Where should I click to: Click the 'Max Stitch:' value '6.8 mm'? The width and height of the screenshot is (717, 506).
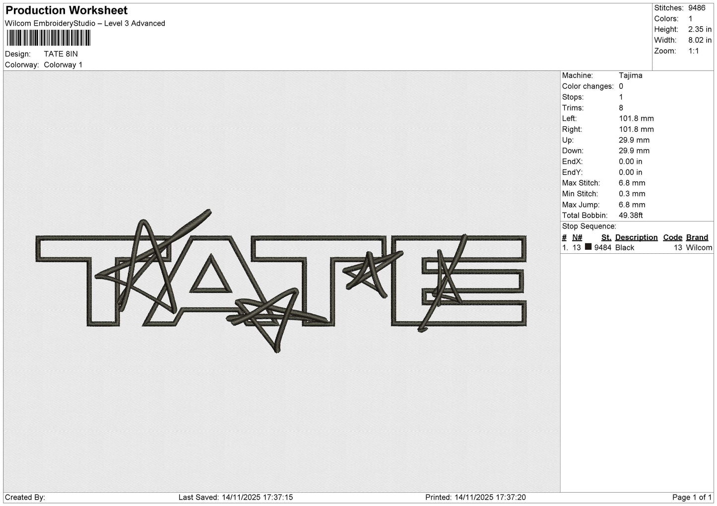click(632, 183)
